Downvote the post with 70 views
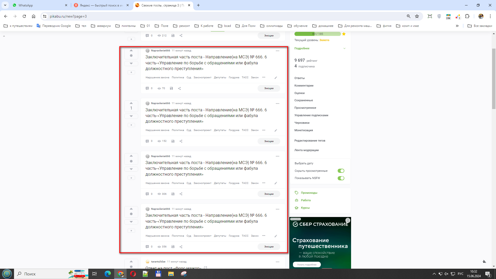 (131, 63)
